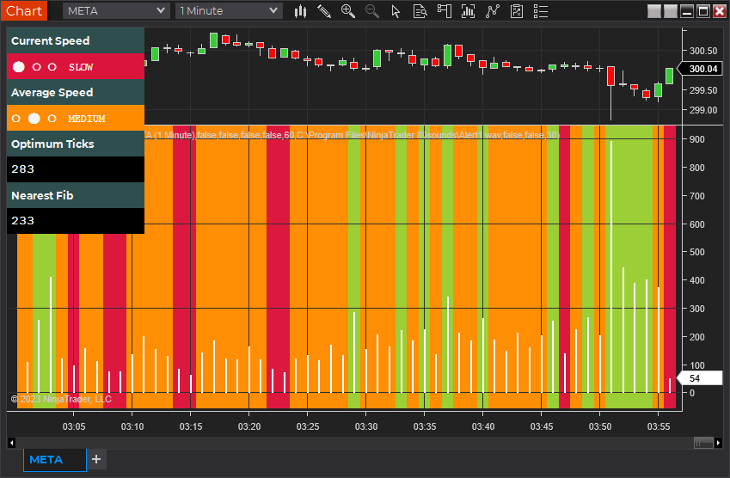The image size is (730, 478).
Task: Select middle (filled) Average Speed dot
Action: coord(34,119)
